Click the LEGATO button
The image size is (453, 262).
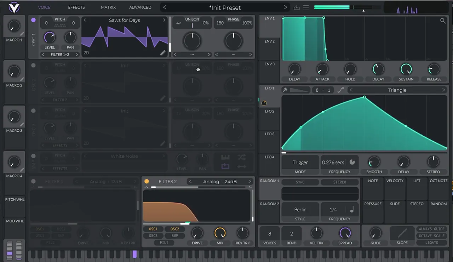432,243
